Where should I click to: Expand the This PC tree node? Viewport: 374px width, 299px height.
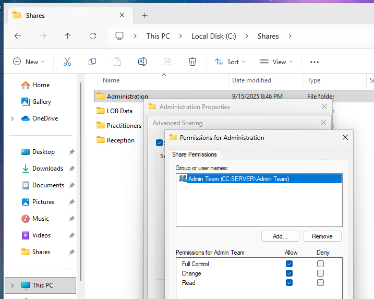tap(12, 285)
